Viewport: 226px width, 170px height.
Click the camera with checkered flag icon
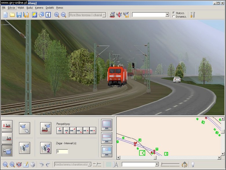(x=25, y=148)
